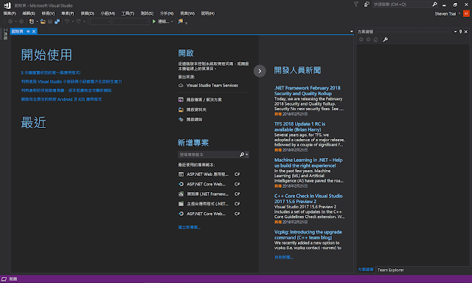This screenshot has width=472, height=283.
Task: Open the notifications flag icon in title bar
Action: click(356, 4)
